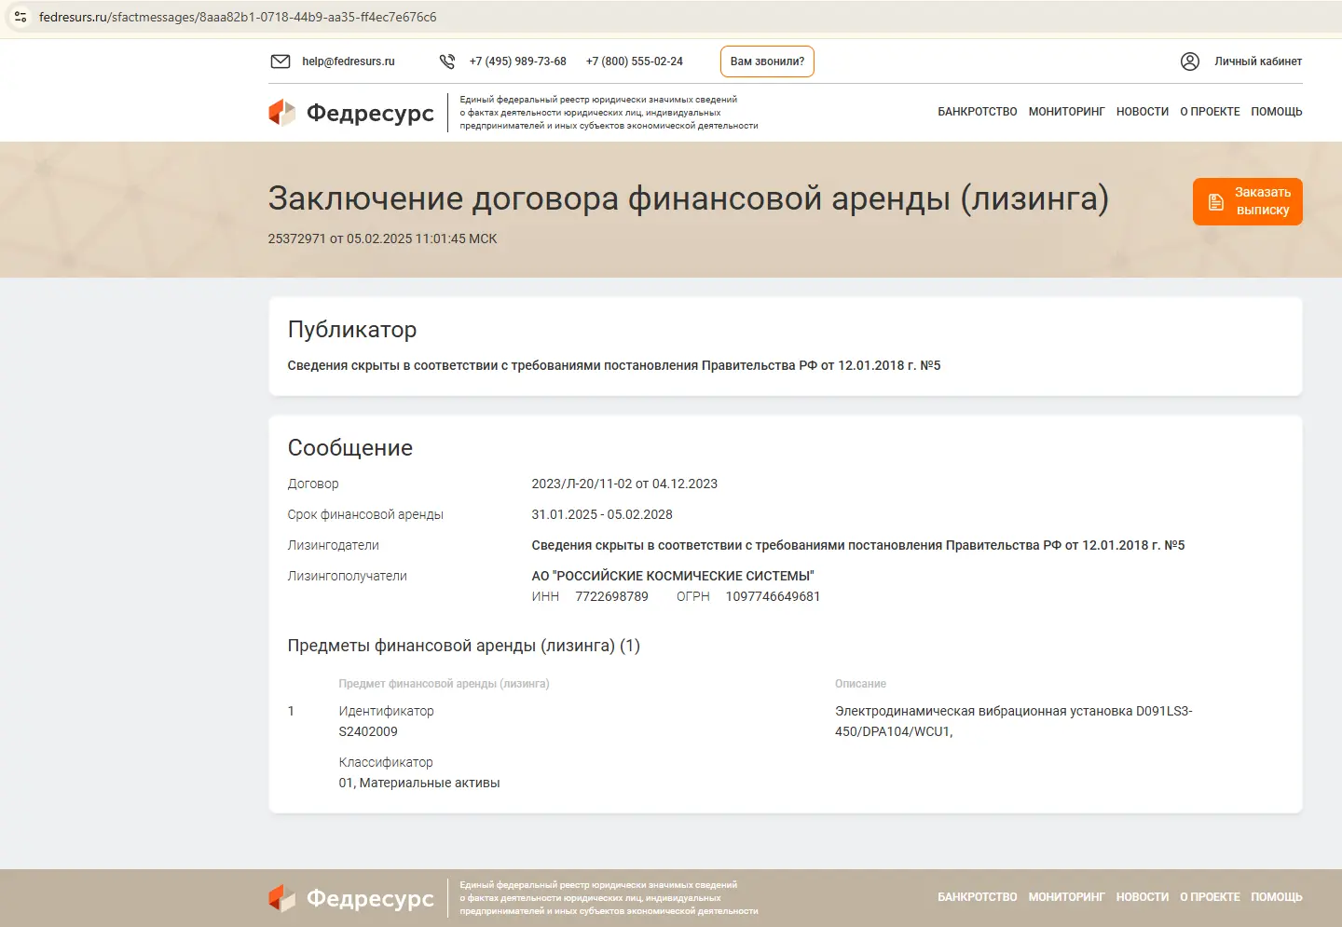Click lease term 31.01.2025 - 05.02.2028
The height and width of the screenshot is (927, 1342).
click(x=602, y=514)
